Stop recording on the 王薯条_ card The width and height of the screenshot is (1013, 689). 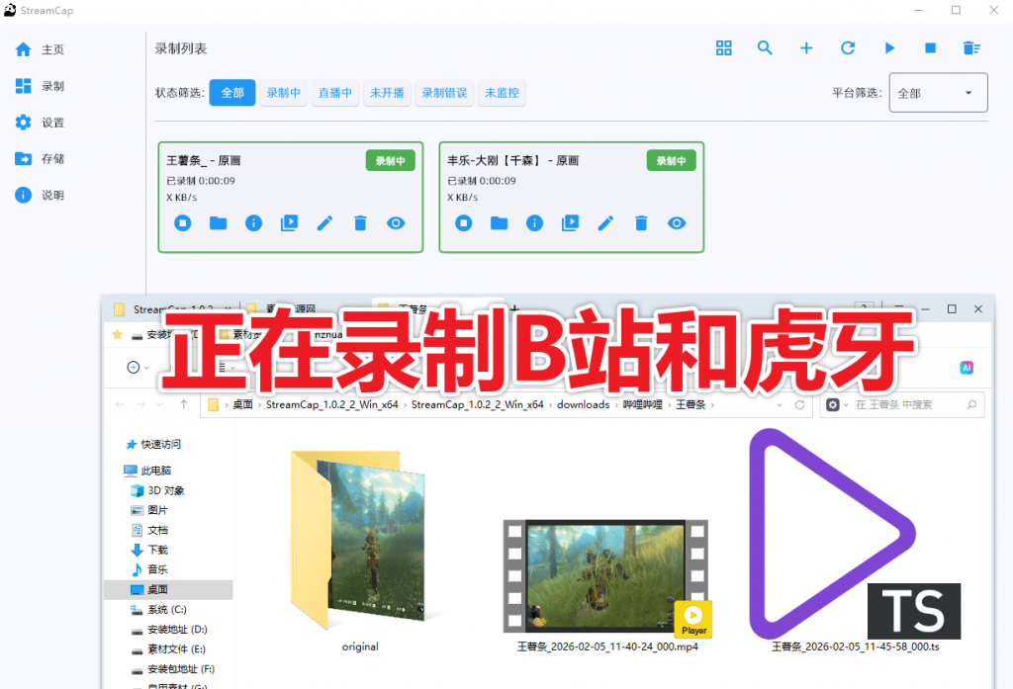(x=183, y=223)
